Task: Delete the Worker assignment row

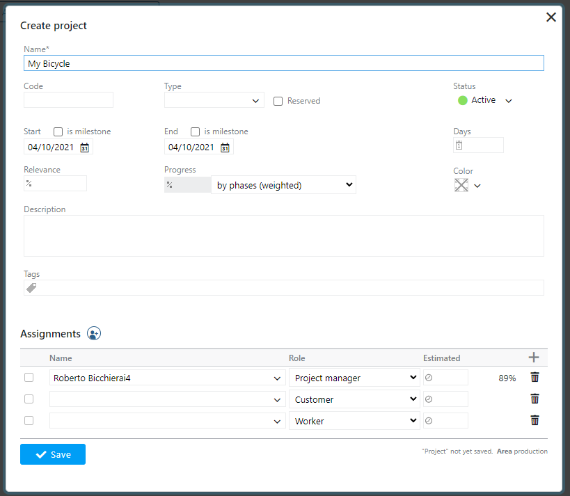Action: point(535,421)
